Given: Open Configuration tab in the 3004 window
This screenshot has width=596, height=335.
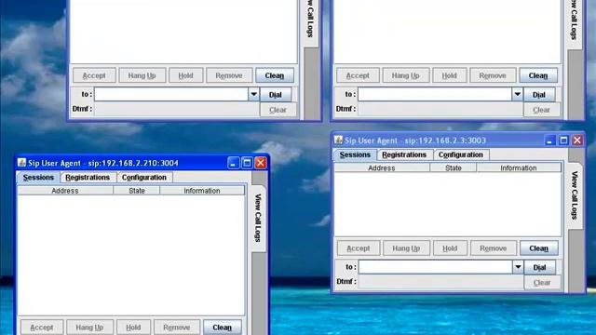Looking at the screenshot, I should 144,178.
